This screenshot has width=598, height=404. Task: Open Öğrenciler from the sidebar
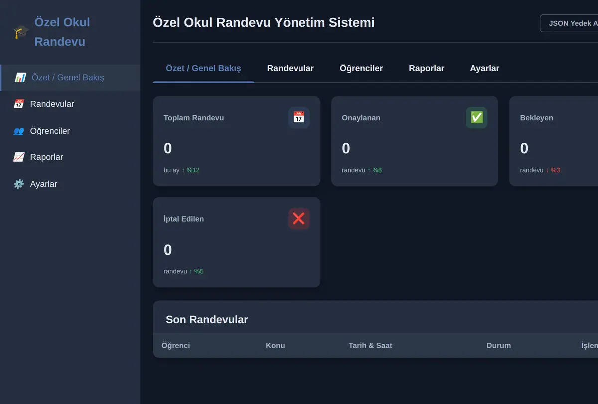[x=70, y=131]
